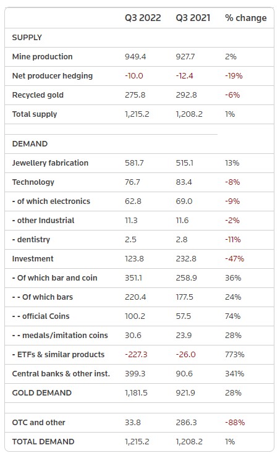Click the % change column header
The width and height of the screenshot is (280, 453).
246,18
